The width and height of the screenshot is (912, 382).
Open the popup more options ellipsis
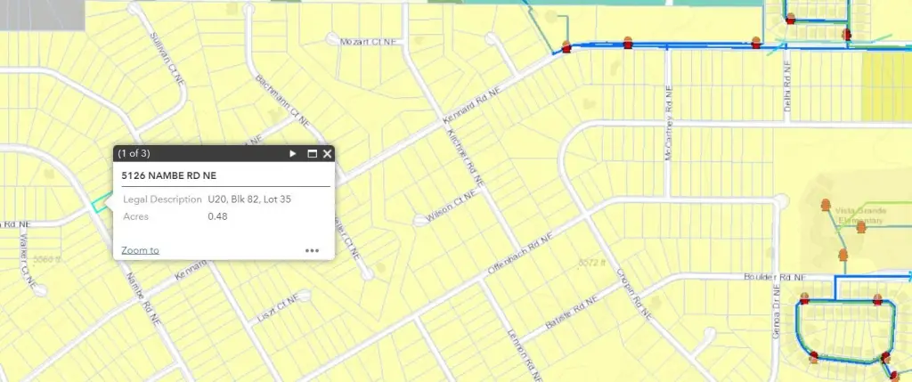pyautogui.click(x=312, y=250)
